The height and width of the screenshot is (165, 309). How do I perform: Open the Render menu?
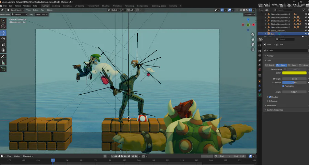(x=18, y=6)
